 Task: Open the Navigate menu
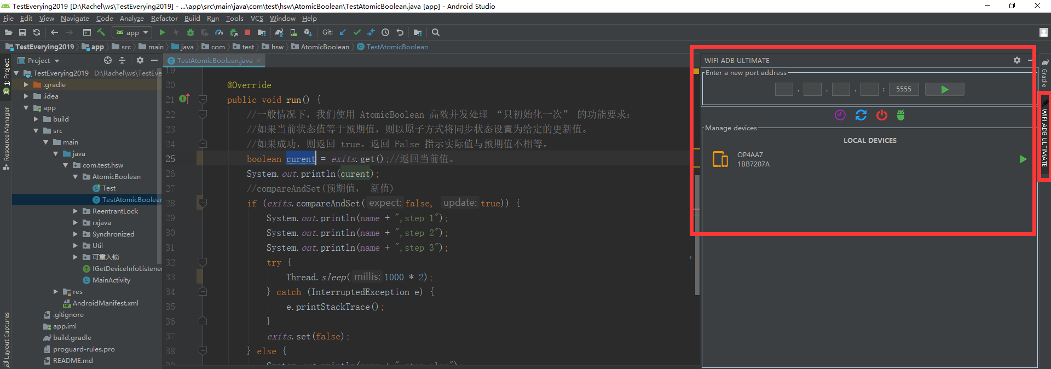(75, 19)
